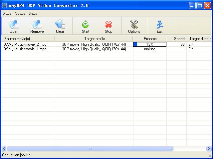Click the Process column header
Image resolution: width=213 pixels, height=159 pixels.
[149, 39]
